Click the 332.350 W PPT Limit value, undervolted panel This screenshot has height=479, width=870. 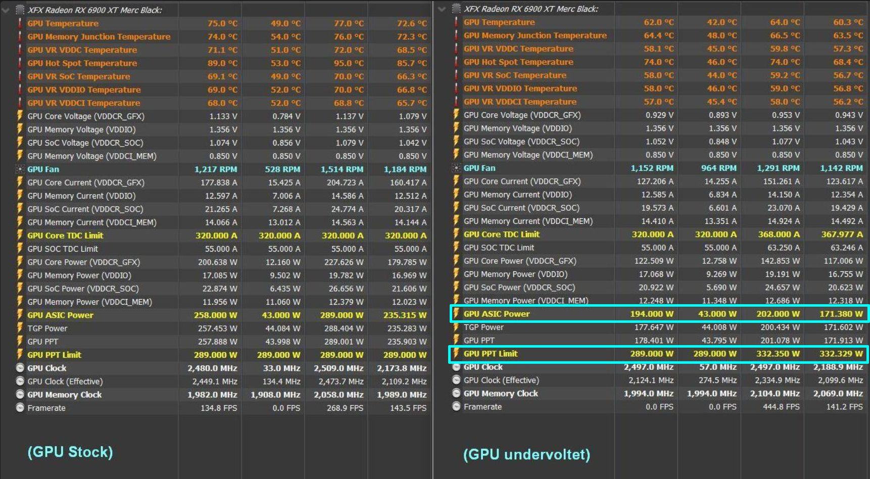click(x=778, y=354)
